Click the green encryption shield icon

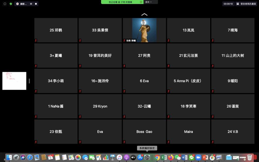(x=11, y=4)
